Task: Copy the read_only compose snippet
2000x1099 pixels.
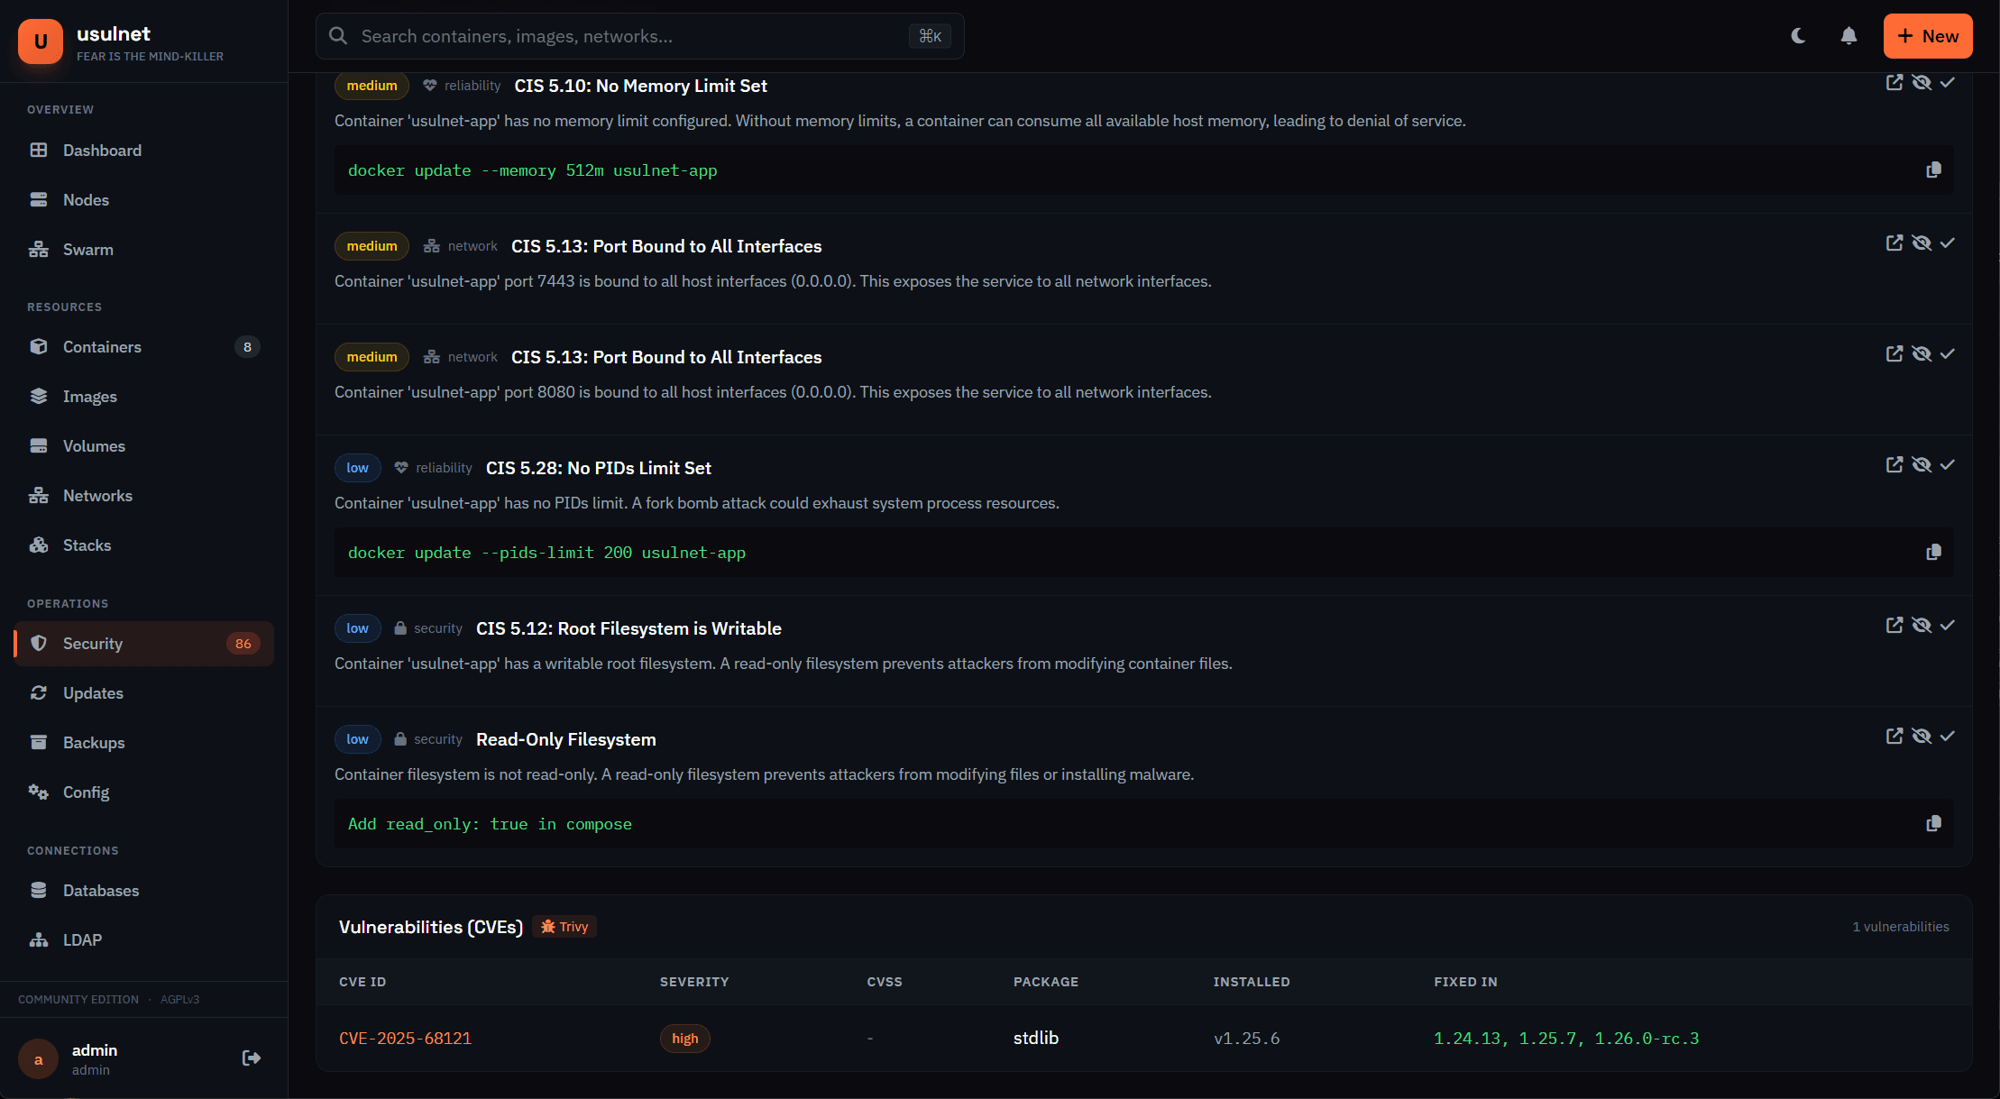Action: tap(1932, 823)
